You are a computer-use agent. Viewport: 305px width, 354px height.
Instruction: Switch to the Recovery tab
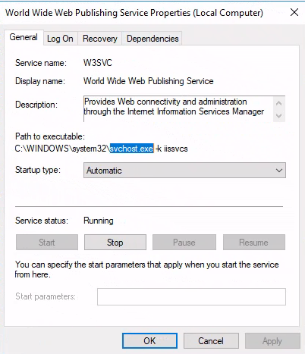pyautogui.click(x=100, y=39)
